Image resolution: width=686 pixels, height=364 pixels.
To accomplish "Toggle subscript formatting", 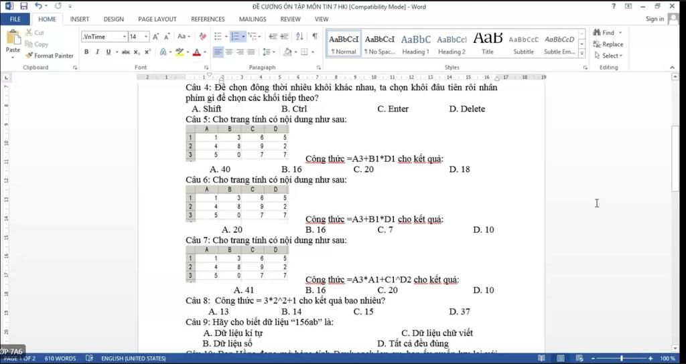I will pyautogui.click(x=137, y=52).
